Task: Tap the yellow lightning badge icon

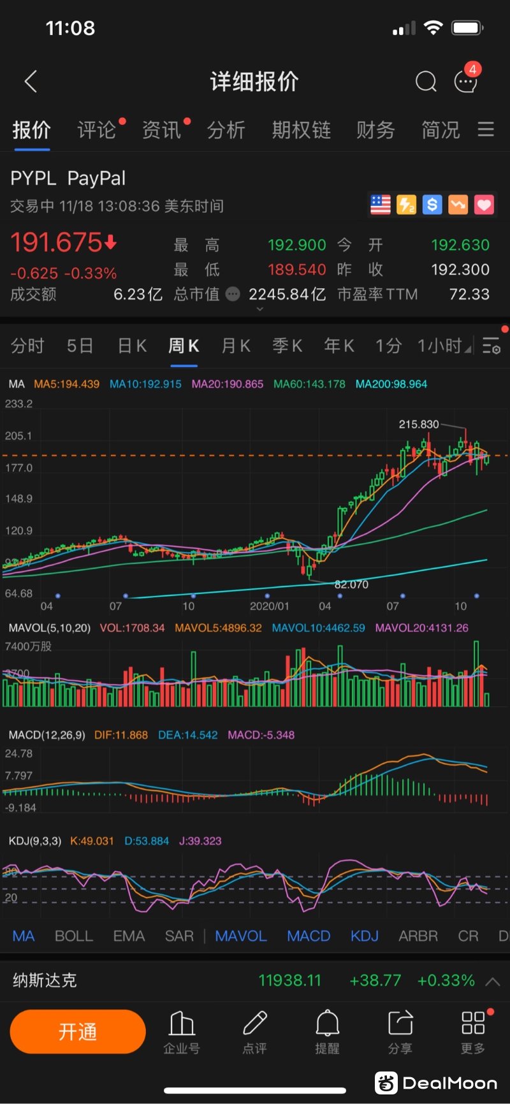Action: tap(406, 205)
